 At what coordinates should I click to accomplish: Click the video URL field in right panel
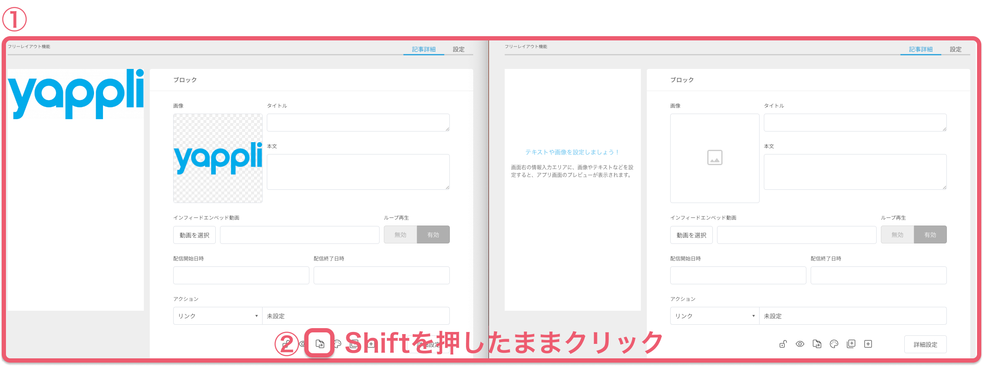click(x=797, y=235)
